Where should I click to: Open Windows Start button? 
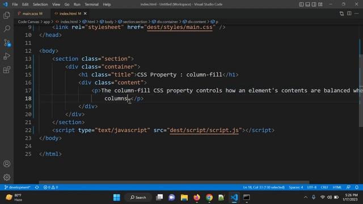[117, 197]
